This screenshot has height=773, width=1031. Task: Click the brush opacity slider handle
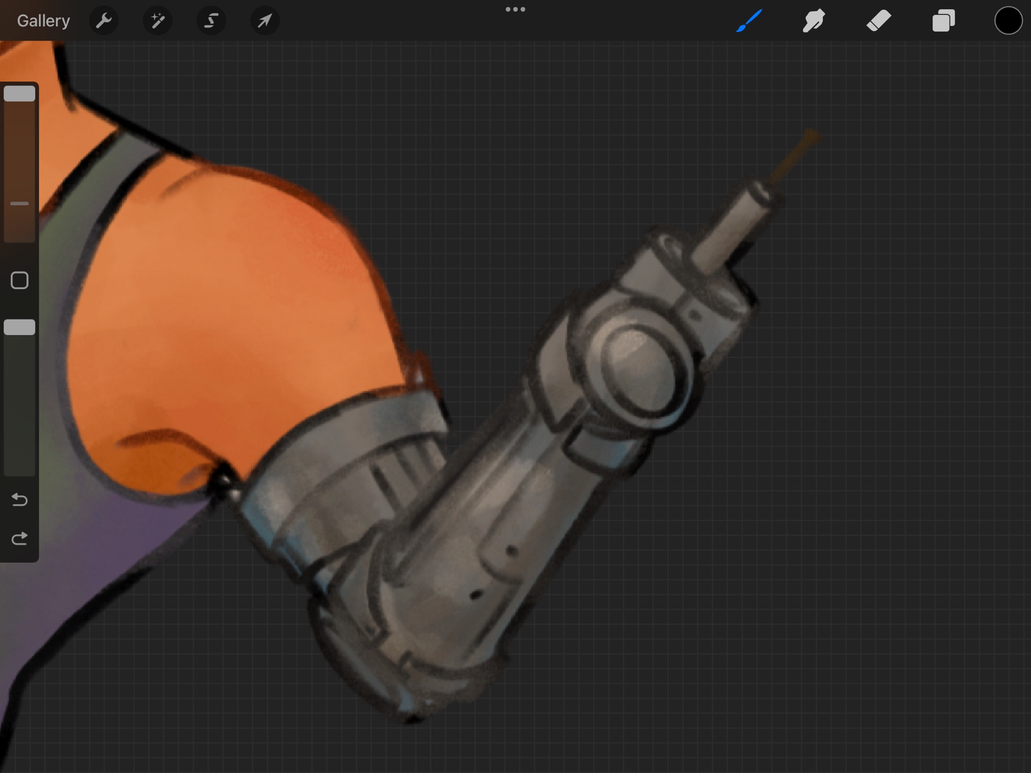pos(20,327)
